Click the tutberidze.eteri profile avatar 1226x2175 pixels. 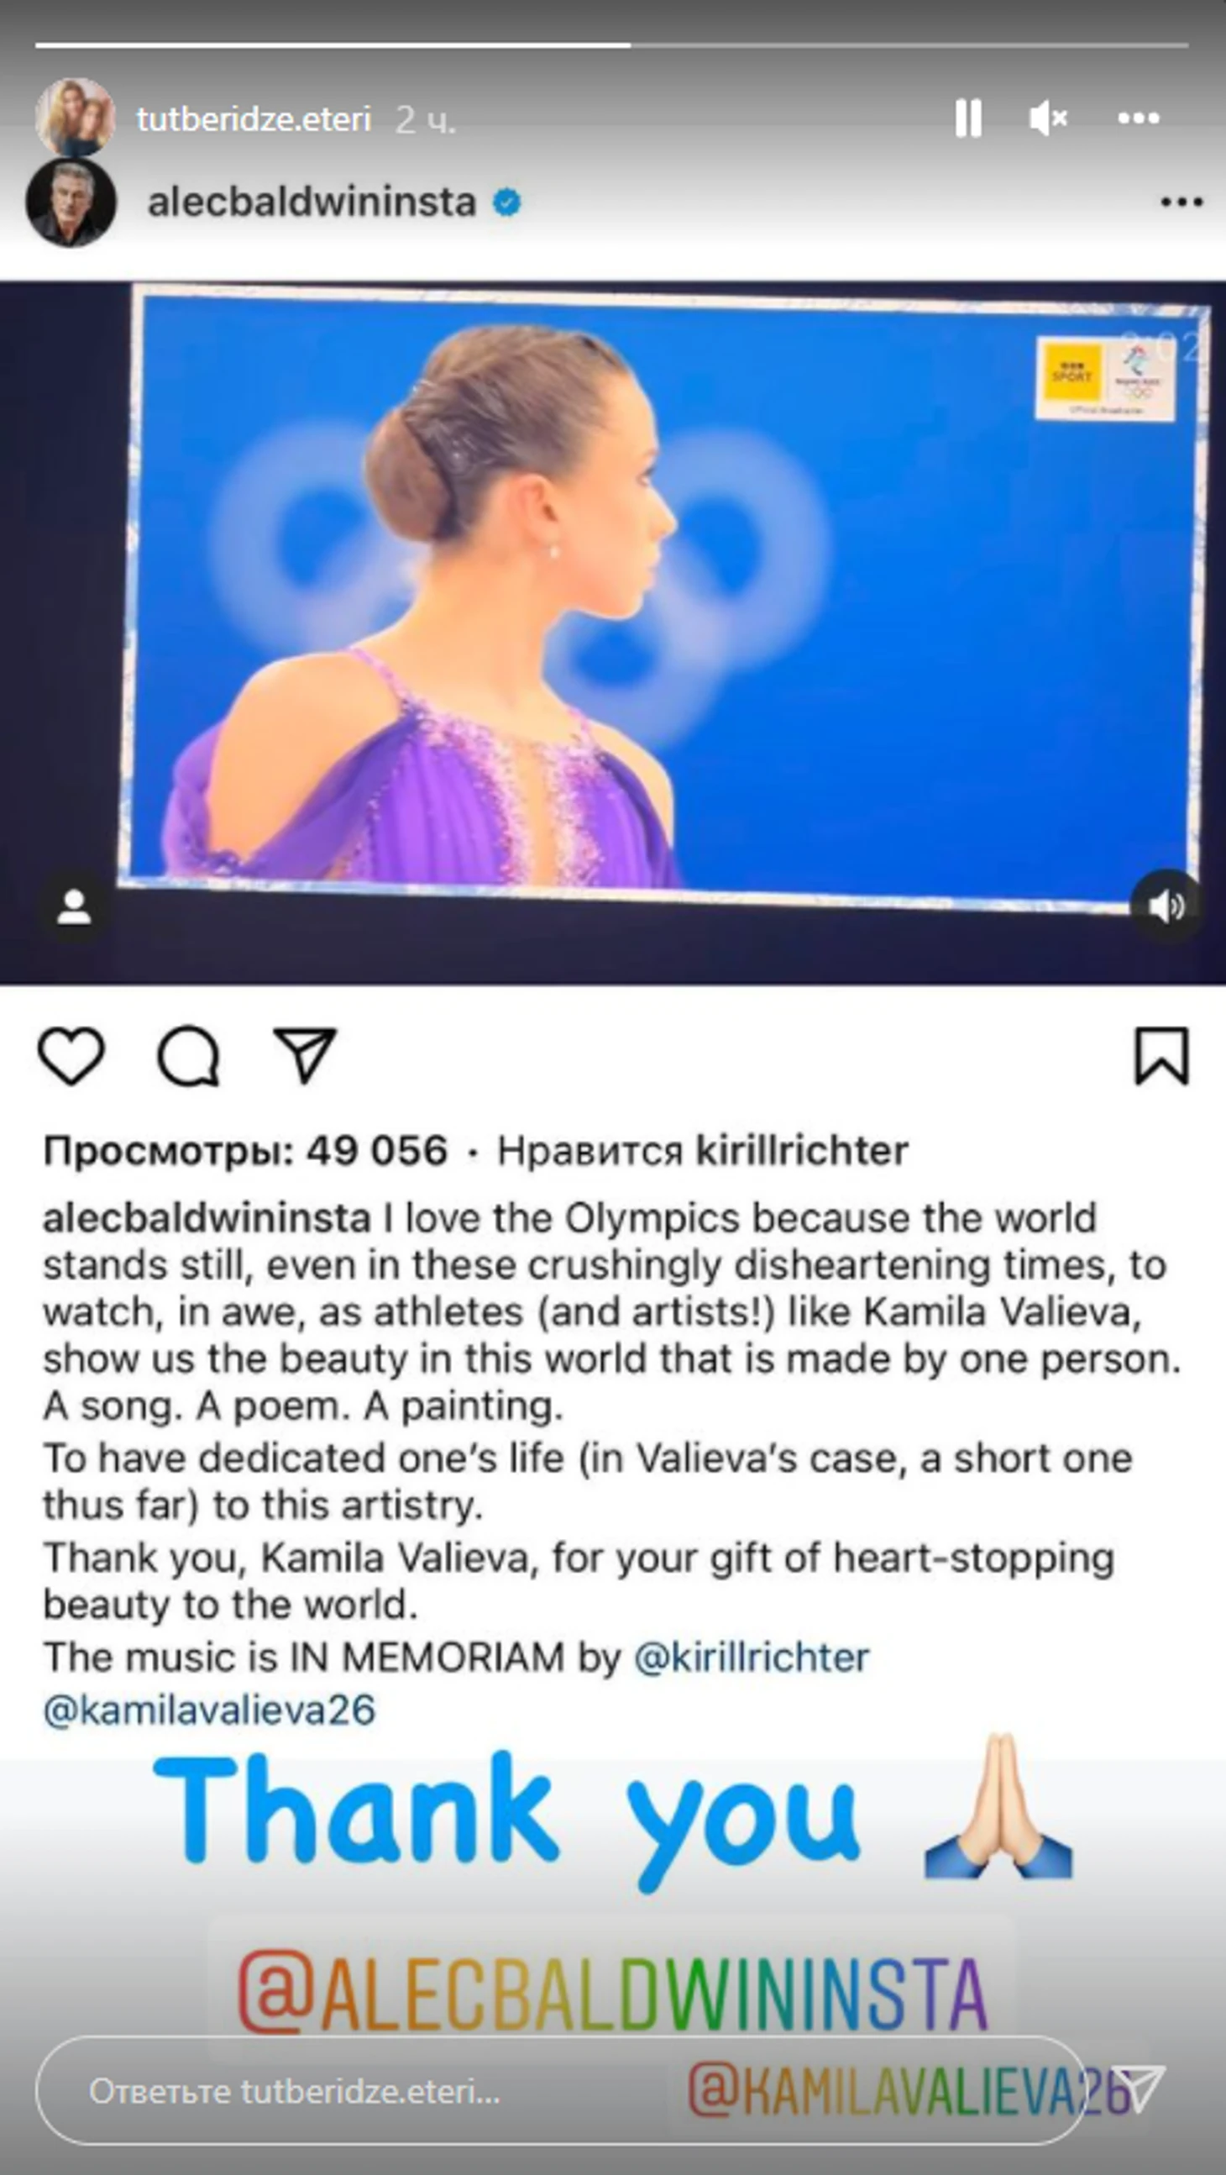pos(74,118)
